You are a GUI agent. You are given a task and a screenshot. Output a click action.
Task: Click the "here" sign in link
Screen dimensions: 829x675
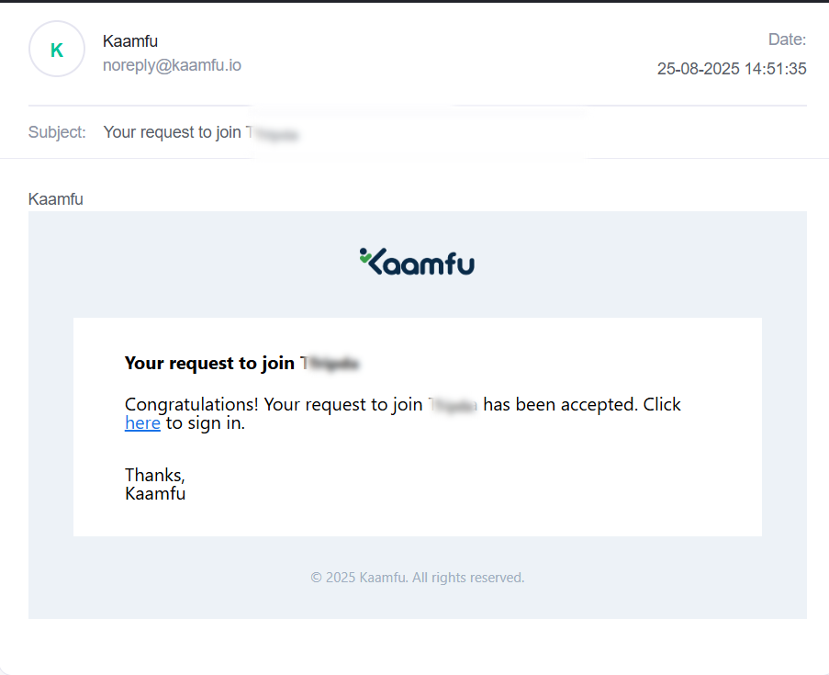(142, 423)
